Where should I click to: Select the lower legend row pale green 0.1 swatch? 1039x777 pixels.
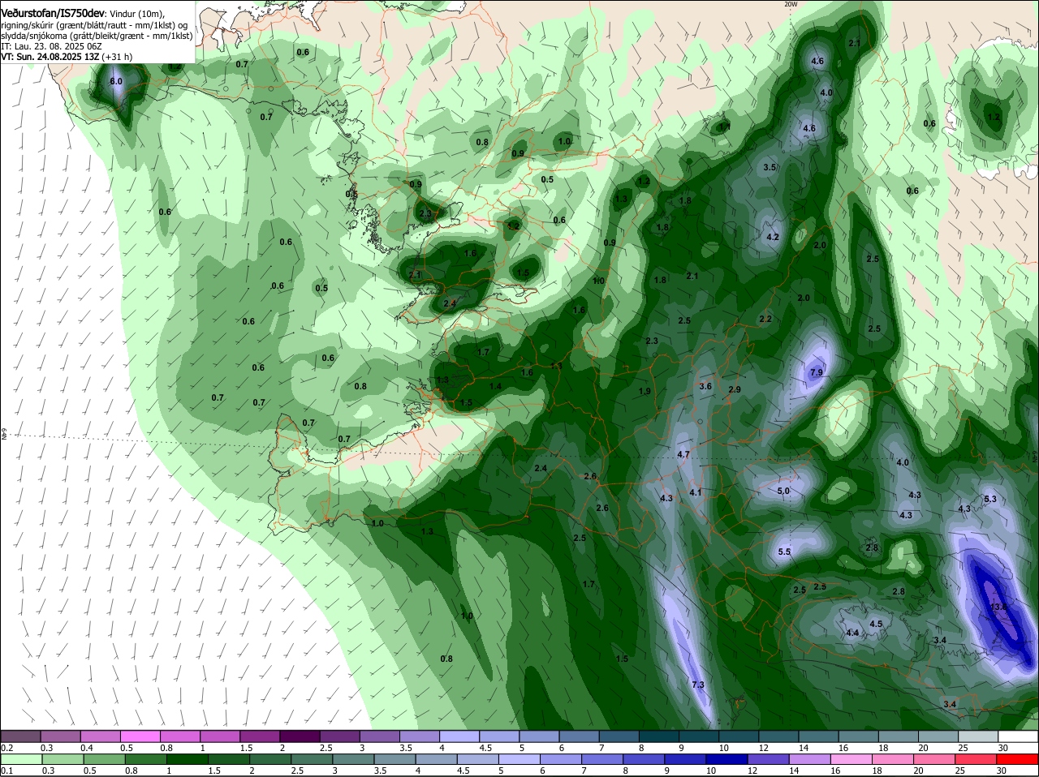coord(20,759)
